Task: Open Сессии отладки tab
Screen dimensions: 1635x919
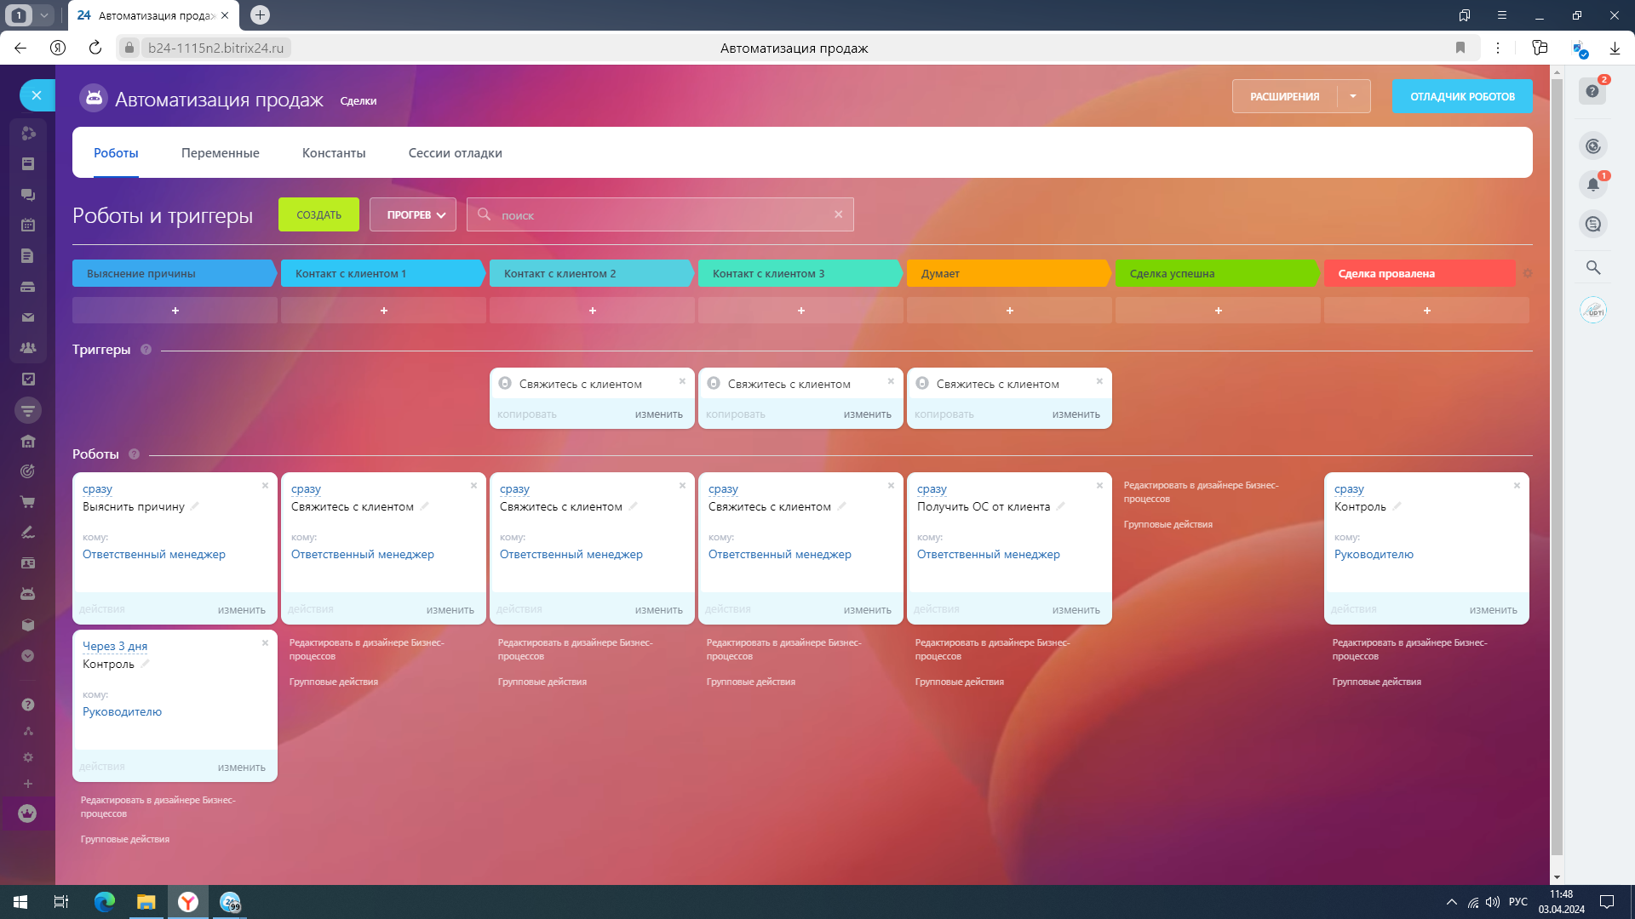Action: pos(455,153)
